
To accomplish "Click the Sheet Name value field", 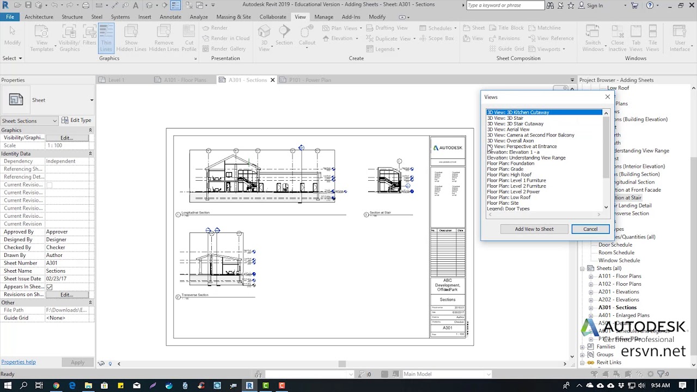I will 68,271.
